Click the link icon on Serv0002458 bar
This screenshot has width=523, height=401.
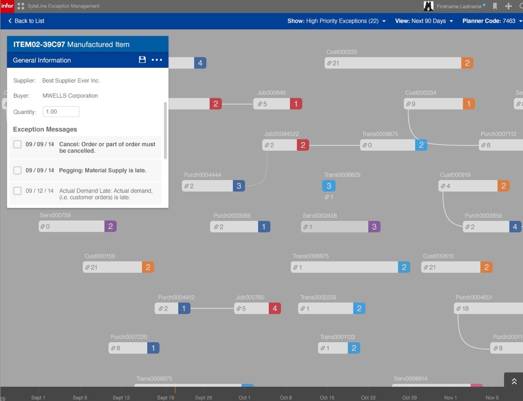[305, 227]
